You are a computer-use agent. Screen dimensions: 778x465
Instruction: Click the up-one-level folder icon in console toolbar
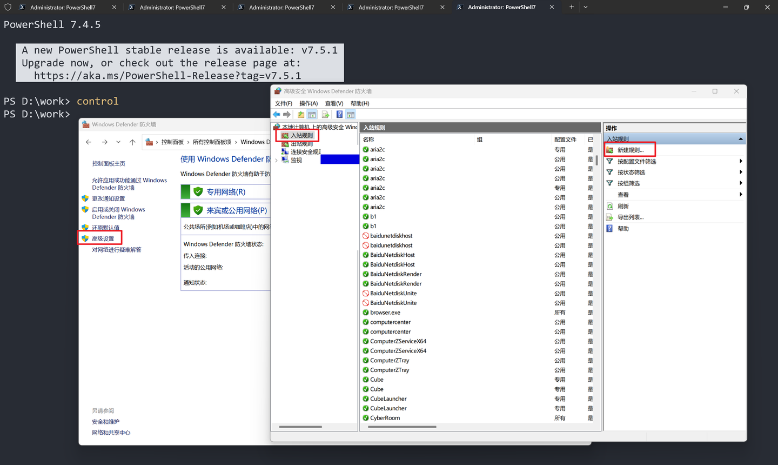click(x=301, y=115)
